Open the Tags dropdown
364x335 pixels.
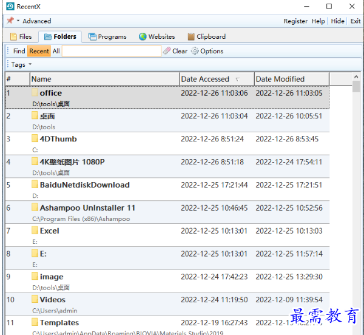(21, 64)
